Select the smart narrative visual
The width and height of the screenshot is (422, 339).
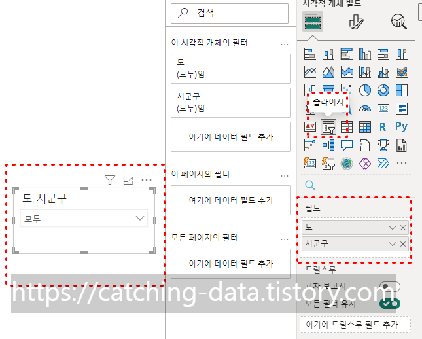364,145
